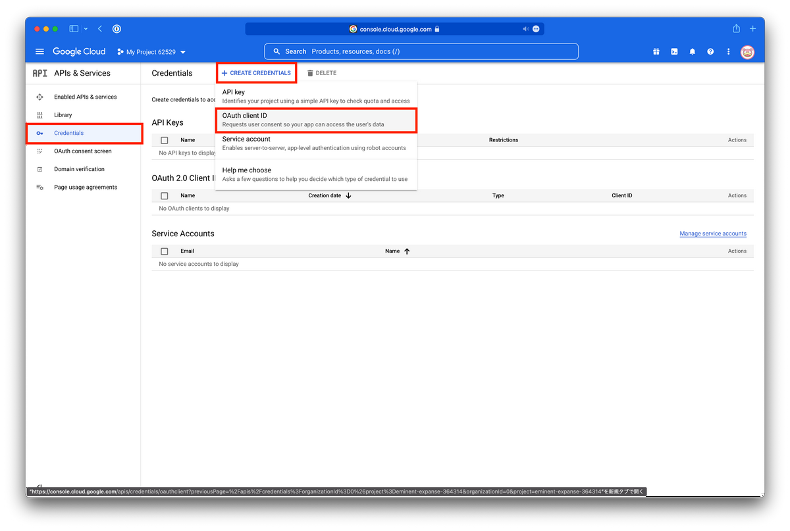Viewport: 790px width, 531px height.
Task: Sort service accounts by the Name arrow
Action: [x=407, y=251]
